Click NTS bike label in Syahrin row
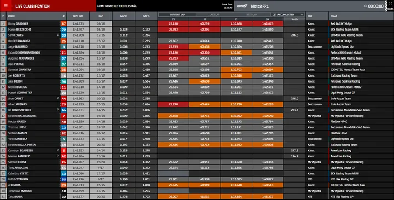This screenshot has width=394, height=200. (310, 179)
